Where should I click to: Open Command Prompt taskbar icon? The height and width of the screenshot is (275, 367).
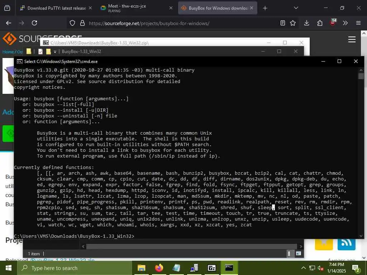coord(229,268)
